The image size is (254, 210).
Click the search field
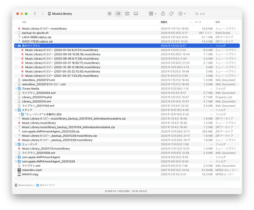tap(217, 14)
